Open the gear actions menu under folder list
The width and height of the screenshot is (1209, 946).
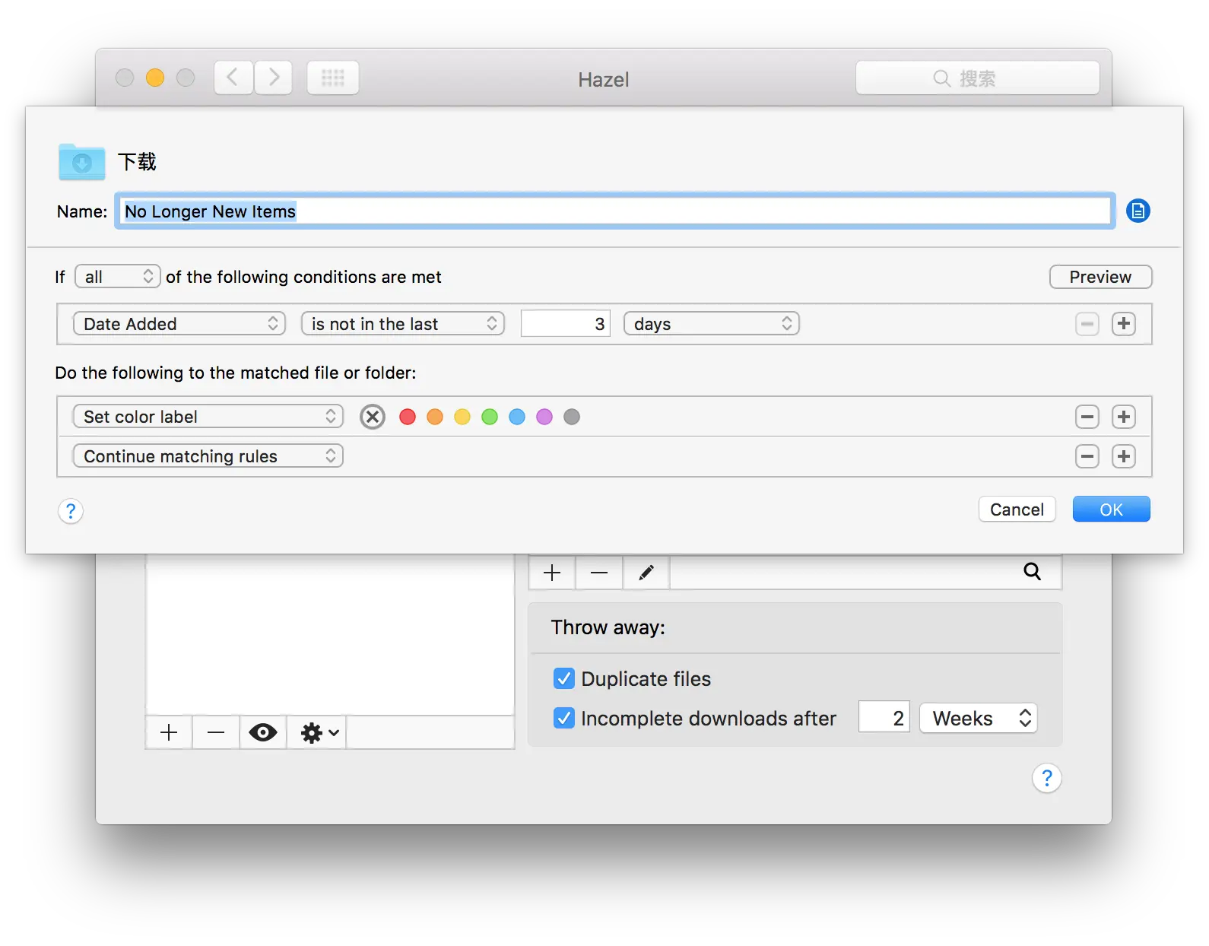click(x=319, y=733)
